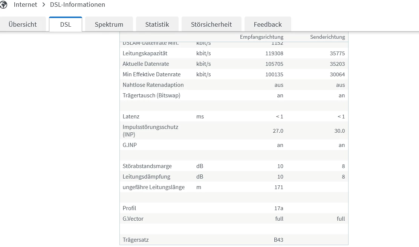Click the breadcrumb chevron arrow separator
Screen dimensions: 419x247
[x=44, y=5]
